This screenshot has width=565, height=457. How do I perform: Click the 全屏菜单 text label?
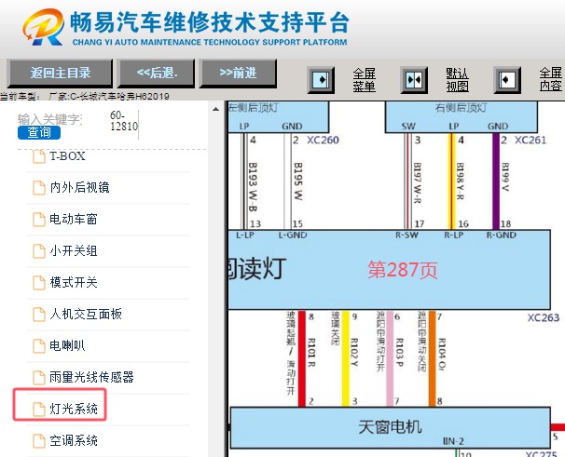tap(364, 80)
